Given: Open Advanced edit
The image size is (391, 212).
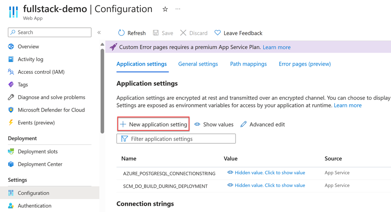Looking at the screenshot, I should coord(263,125).
